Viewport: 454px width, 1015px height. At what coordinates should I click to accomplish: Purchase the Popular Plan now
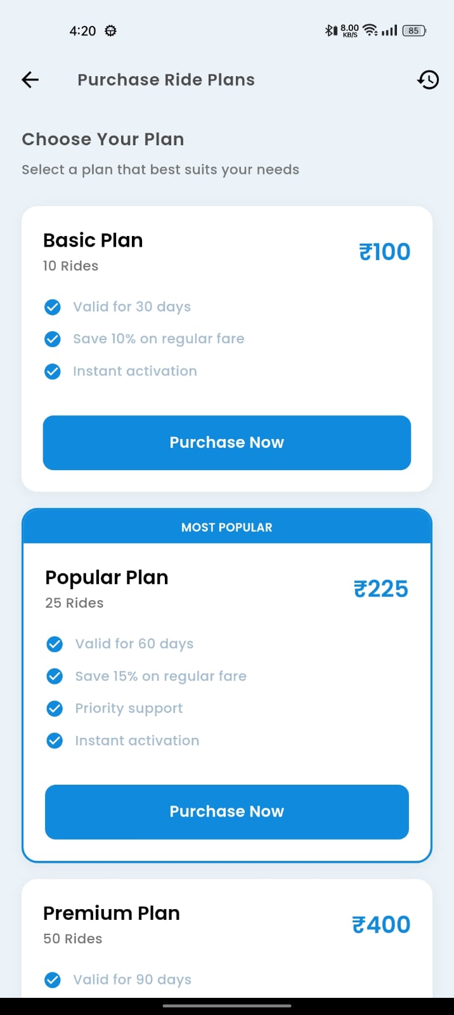pyautogui.click(x=226, y=812)
